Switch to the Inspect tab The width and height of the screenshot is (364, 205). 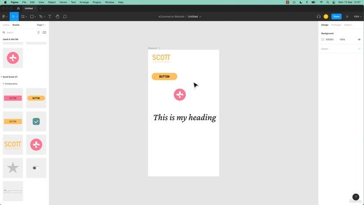(348, 25)
